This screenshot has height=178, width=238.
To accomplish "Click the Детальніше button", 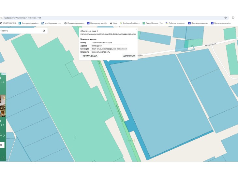I will click(129, 56).
